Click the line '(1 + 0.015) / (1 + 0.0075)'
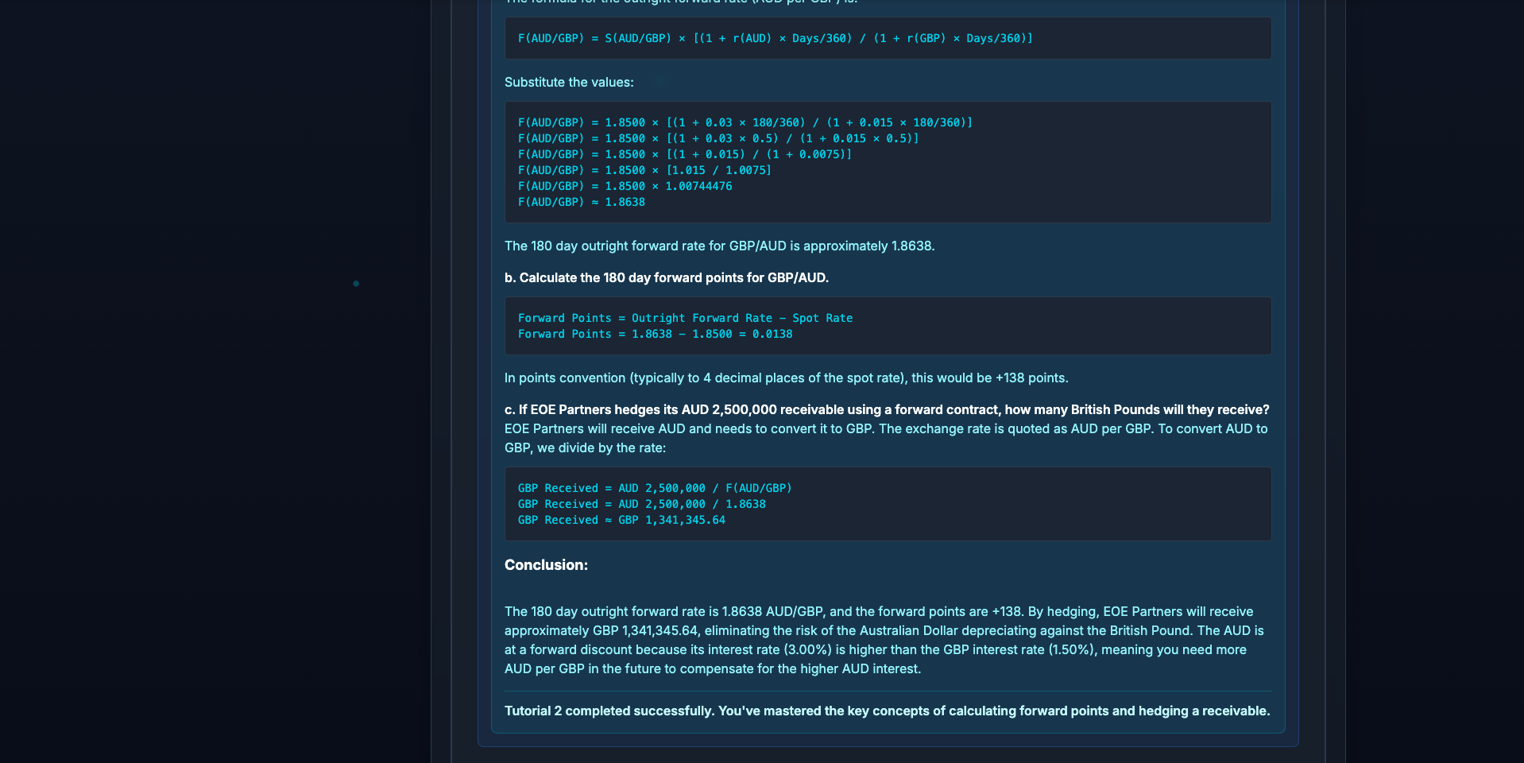This screenshot has height=763, width=1524. [x=685, y=154]
